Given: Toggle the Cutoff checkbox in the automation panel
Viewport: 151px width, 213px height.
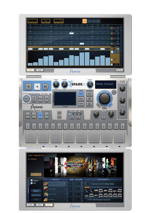Looking at the screenshot, I should (x=112, y=64).
